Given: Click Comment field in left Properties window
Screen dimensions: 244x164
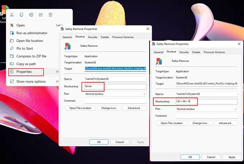Looking at the screenshot, I should tap(115, 101).
